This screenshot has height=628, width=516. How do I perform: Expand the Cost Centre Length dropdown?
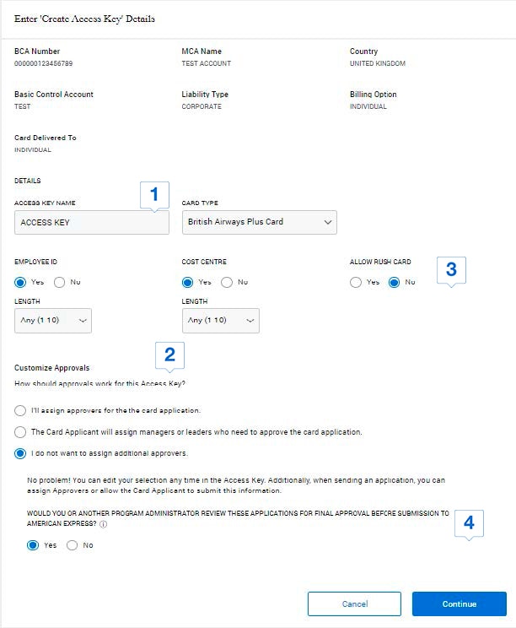click(220, 321)
